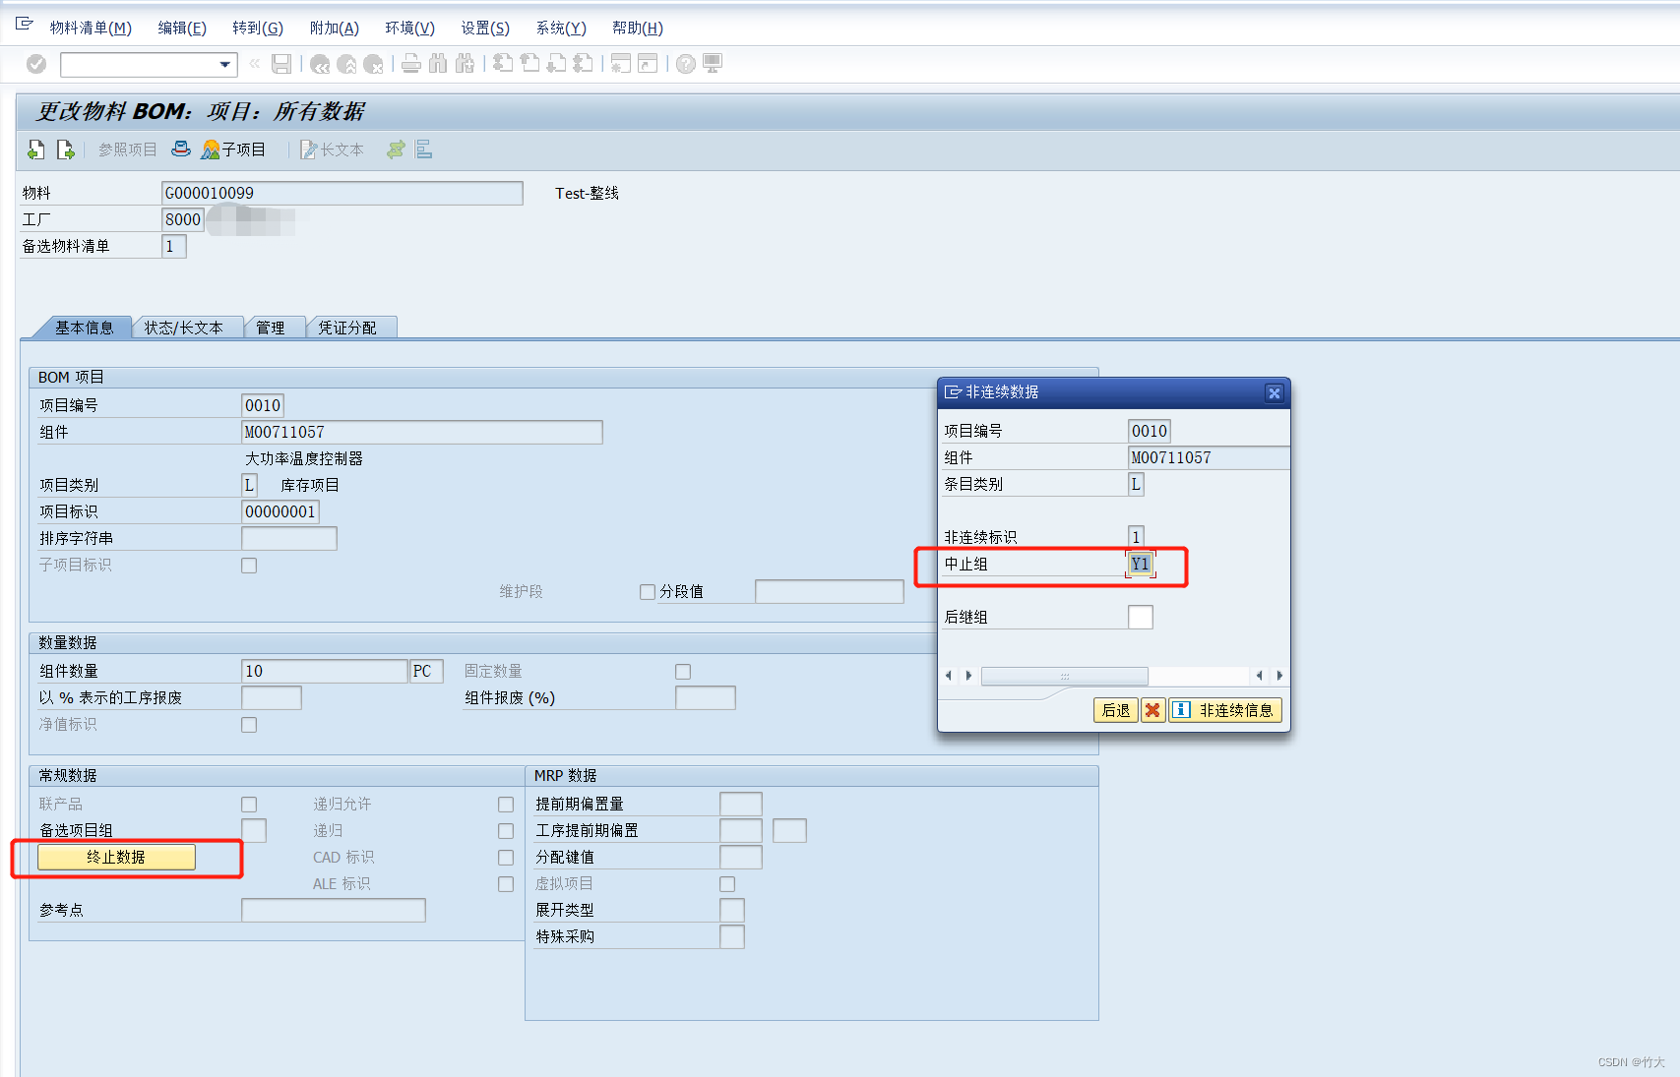
Task: Click the next item icon with green right arrow
Action: point(66,150)
